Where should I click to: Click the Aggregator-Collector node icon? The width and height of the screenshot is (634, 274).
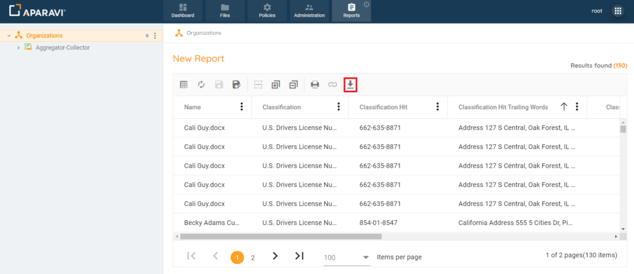click(28, 47)
